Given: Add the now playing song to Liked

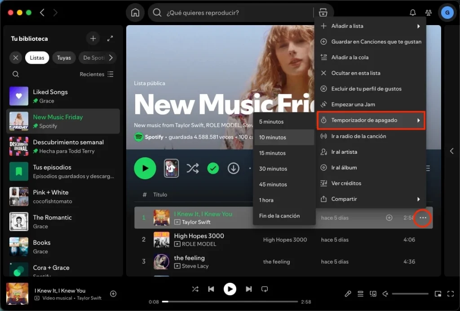Looking at the screenshot, I should pos(113,294).
